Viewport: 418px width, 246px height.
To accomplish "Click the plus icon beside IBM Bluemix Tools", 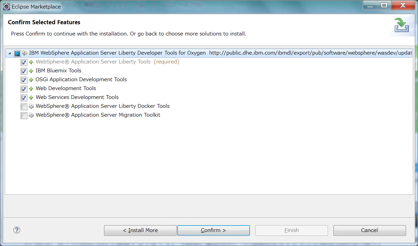I will click(31, 71).
